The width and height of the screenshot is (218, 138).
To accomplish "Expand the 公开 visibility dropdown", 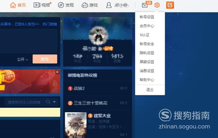I will click(23, 59).
